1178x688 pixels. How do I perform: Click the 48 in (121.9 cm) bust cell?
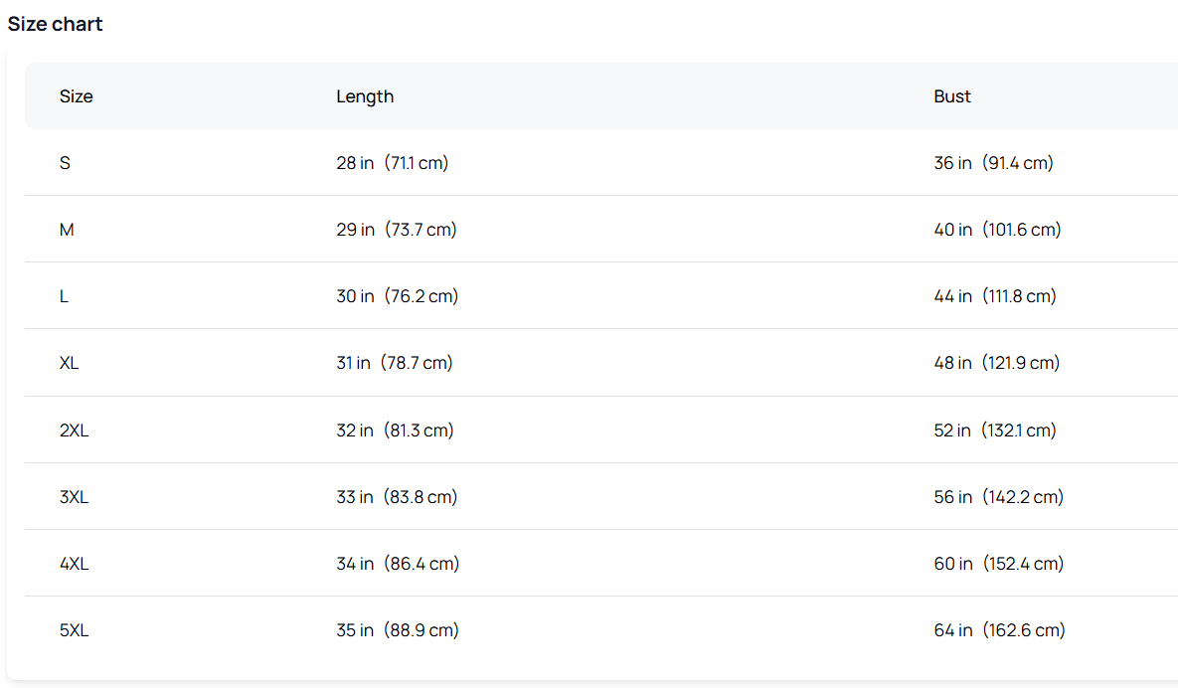tap(996, 364)
